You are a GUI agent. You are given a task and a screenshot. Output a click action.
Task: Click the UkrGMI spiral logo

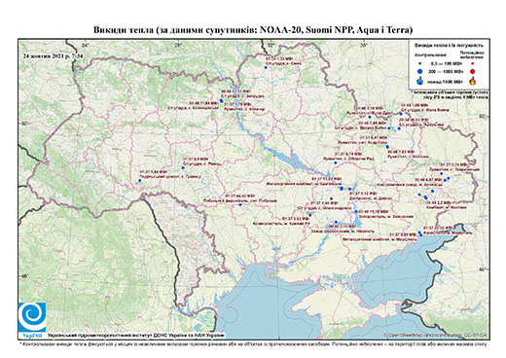32,317
